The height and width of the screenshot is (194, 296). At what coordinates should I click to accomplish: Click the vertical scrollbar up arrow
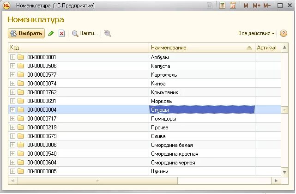click(284, 48)
